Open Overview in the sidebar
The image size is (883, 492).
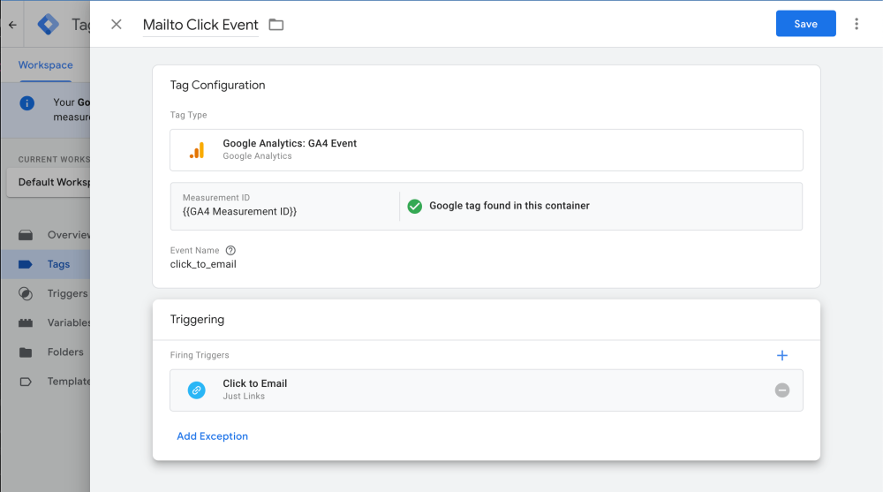point(46,235)
